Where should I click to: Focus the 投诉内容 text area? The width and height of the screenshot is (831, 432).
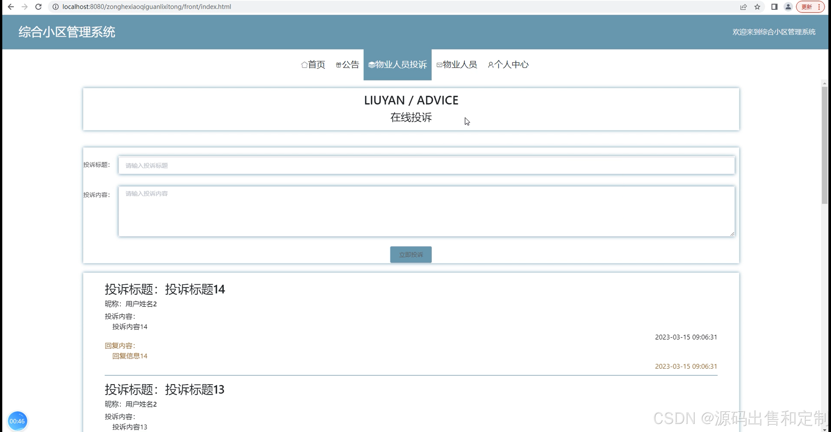pos(426,211)
